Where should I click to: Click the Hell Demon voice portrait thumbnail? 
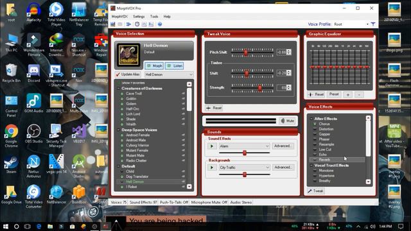point(128,55)
